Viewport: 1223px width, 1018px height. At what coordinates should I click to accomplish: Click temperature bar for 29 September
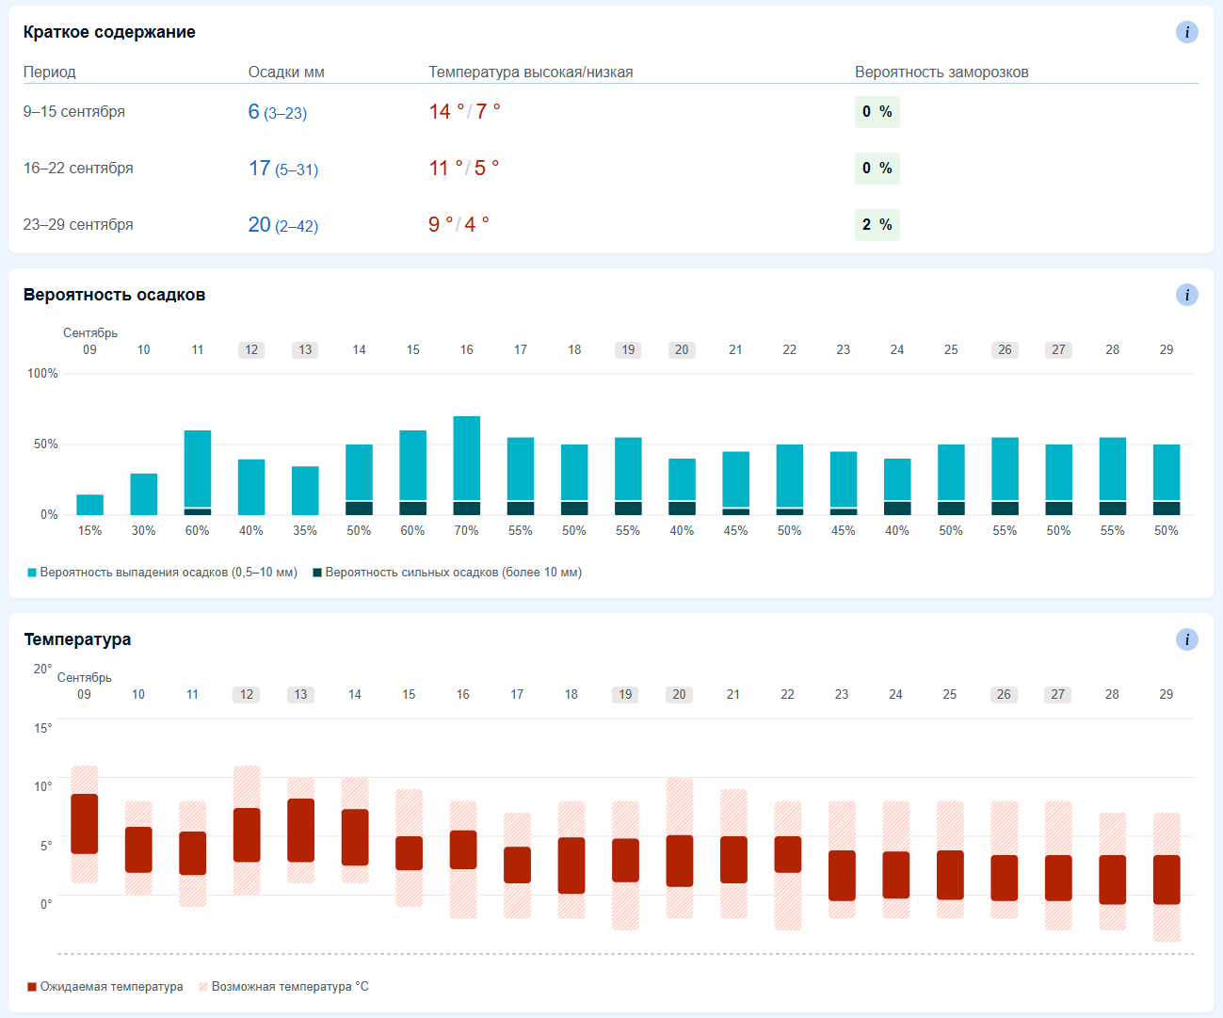[1167, 880]
